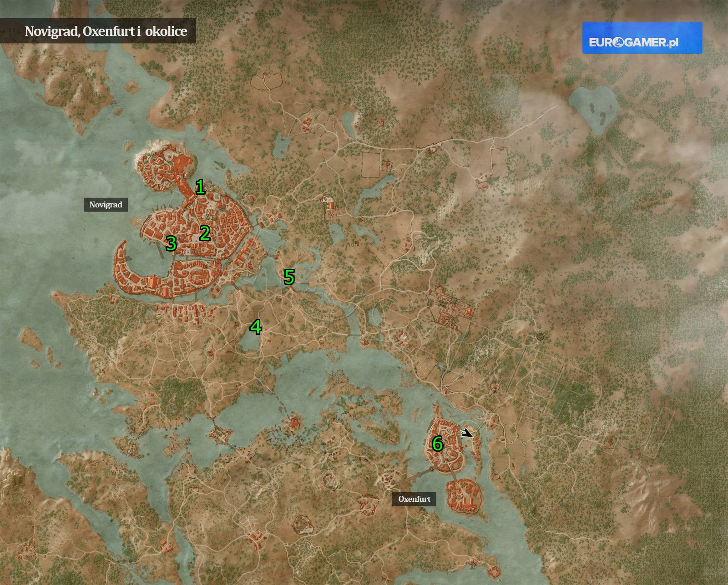
Task: Open the Eurogamer.pl logo banner
Action: [642, 38]
